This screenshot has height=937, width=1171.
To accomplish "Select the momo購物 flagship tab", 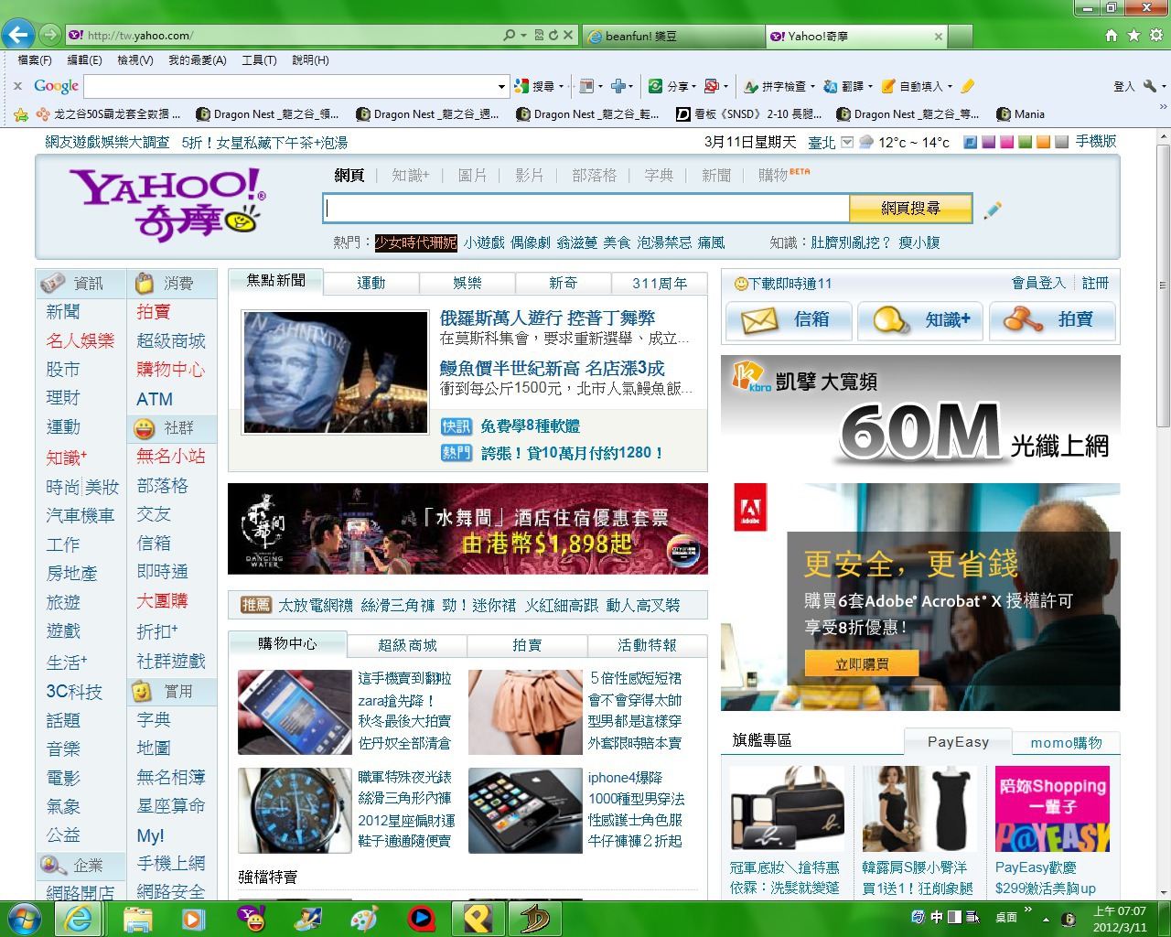I will 1066,742.
